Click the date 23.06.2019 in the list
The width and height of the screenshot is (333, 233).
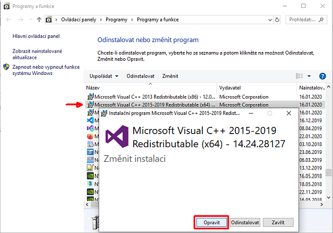(x=311, y=152)
